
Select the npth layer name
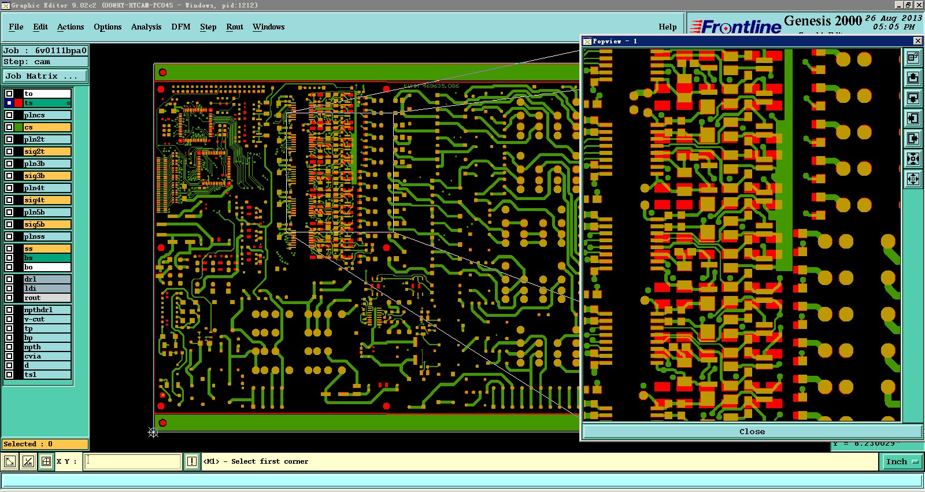(x=47, y=347)
